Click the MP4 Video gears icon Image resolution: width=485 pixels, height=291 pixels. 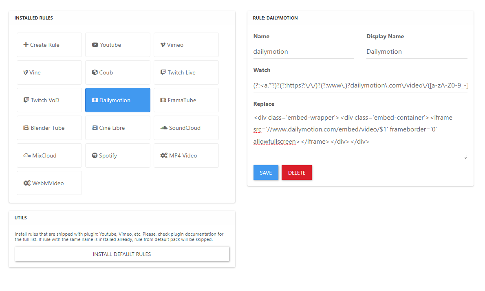(164, 155)
